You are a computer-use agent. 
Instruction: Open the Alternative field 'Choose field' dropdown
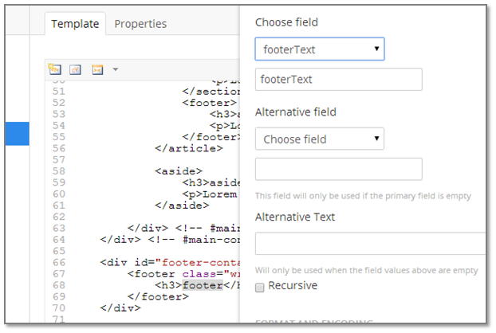tap(320, 139)
